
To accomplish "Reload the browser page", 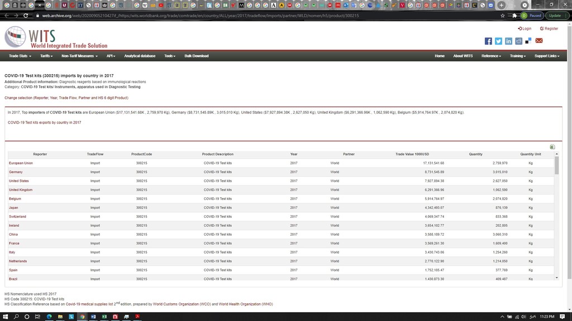I will coord(26,16).
